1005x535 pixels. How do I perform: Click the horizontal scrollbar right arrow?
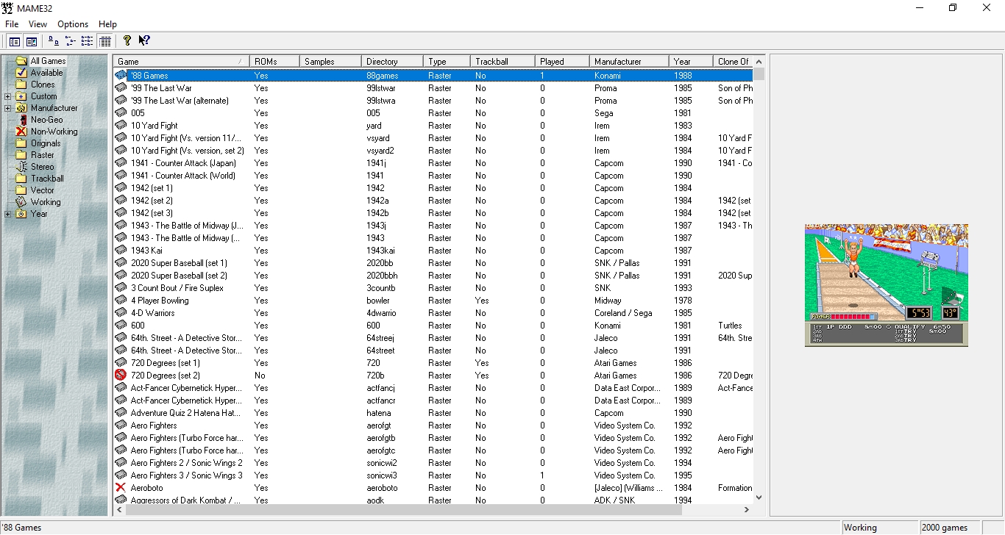click(x=747, y=509)
